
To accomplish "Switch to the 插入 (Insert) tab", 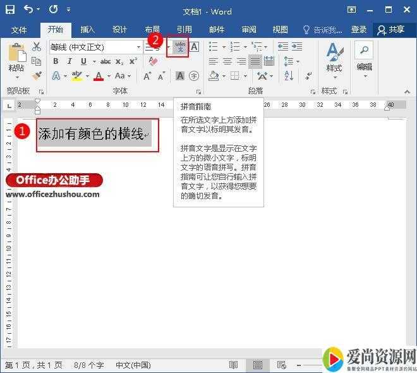I will 88,30.
